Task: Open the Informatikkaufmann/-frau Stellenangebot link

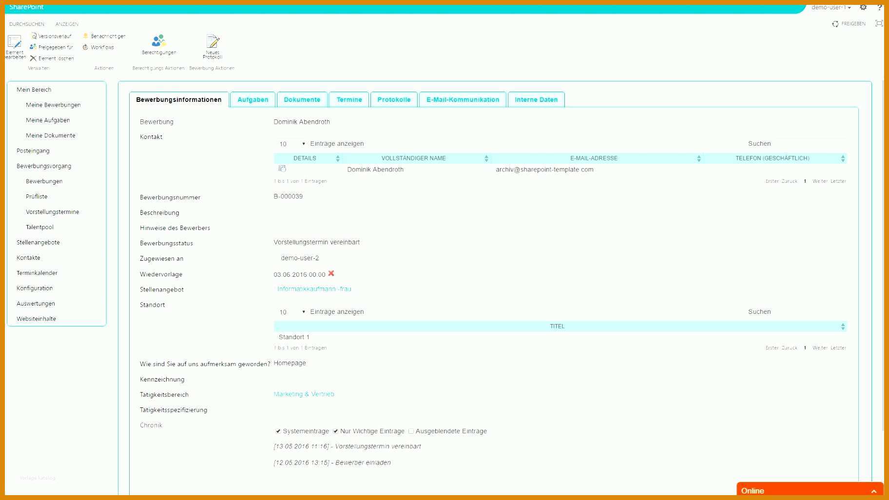Action: point(314,289)
